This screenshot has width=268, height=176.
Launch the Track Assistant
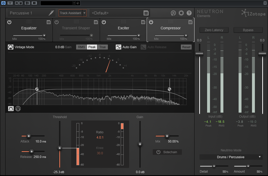70,13
